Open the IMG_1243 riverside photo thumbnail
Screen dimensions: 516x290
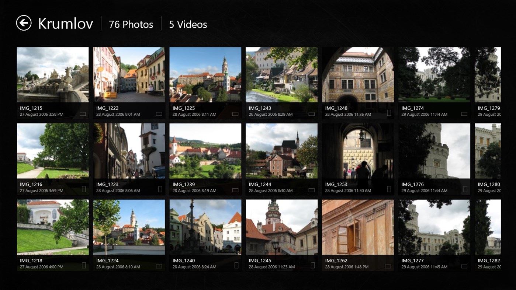(281, 74)
